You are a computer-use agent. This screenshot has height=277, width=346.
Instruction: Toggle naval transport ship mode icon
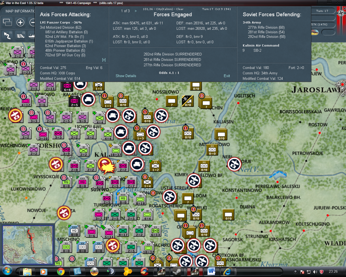click(32, 36)
